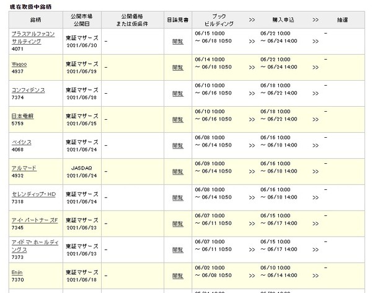The height and width of the screenshot is (293, 372).
Task: Click listing date 2021/06/18 for Enjin
Action: 82,280
